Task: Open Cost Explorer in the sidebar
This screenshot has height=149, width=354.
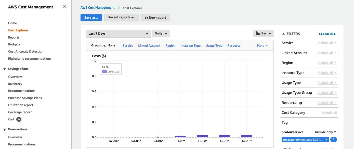Action: (18, 30)
